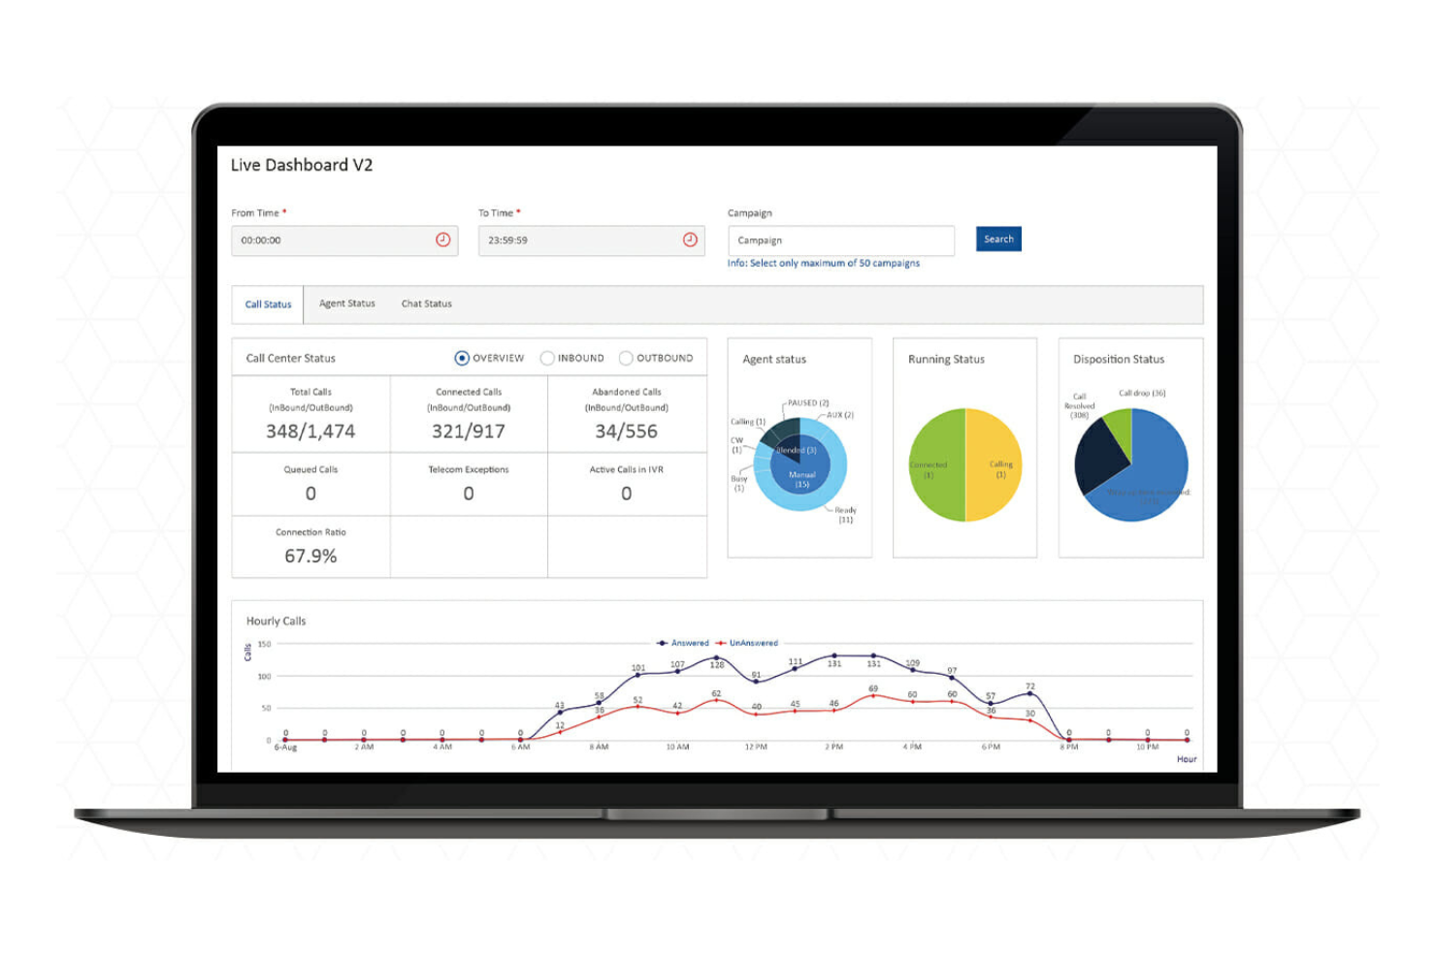Click the From Time field showing 00:00:00
Viewport: 1436px width, 957px height.
click(x=330, y=239)
